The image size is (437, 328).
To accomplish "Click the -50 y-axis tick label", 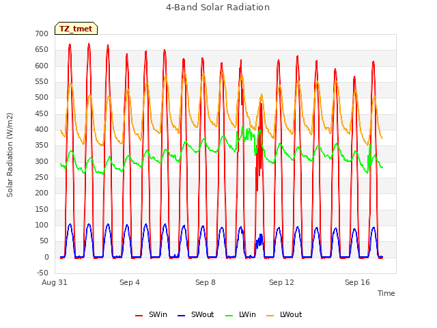I will pos(42,273).
